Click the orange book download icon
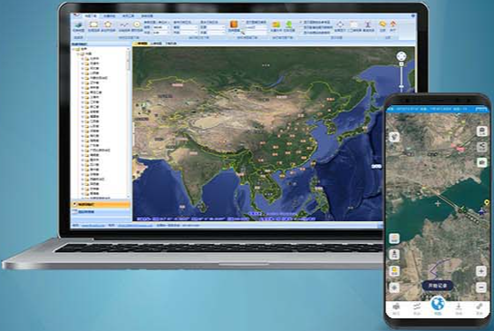The image size is (494, 331). [234, 25]
